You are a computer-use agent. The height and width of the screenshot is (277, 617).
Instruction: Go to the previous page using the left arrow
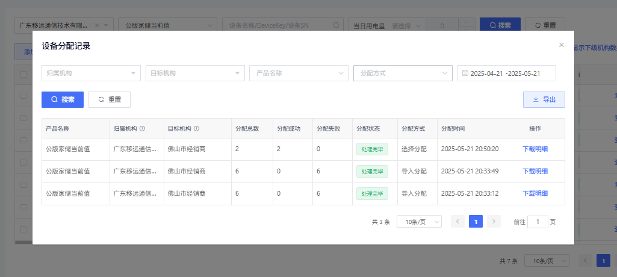(x=458, y=222)
